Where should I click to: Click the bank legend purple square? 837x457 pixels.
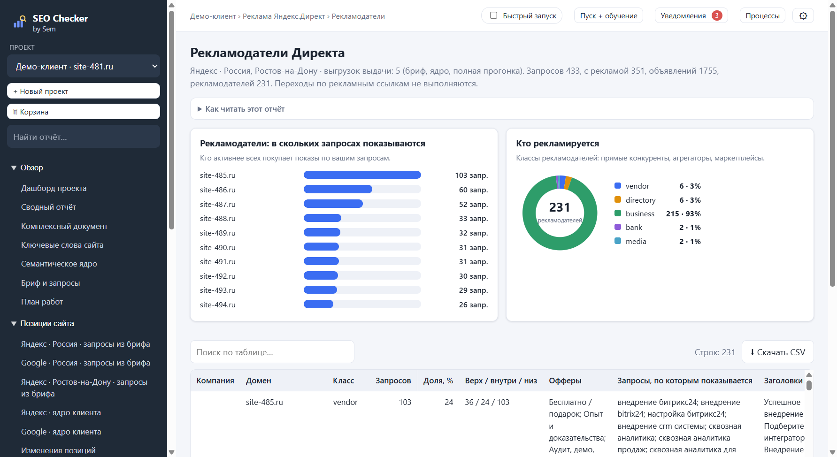(x=618, y=227)
